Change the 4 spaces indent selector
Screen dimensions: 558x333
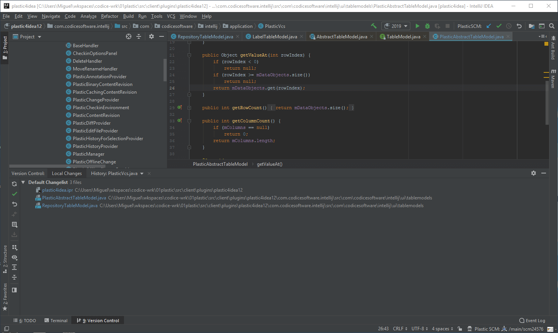(x=443, y=329)
